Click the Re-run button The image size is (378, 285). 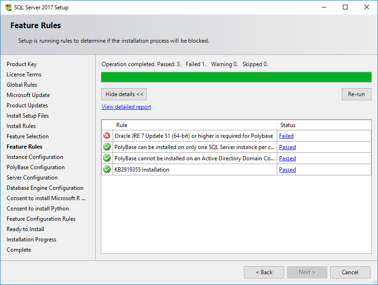pos(356,94)
